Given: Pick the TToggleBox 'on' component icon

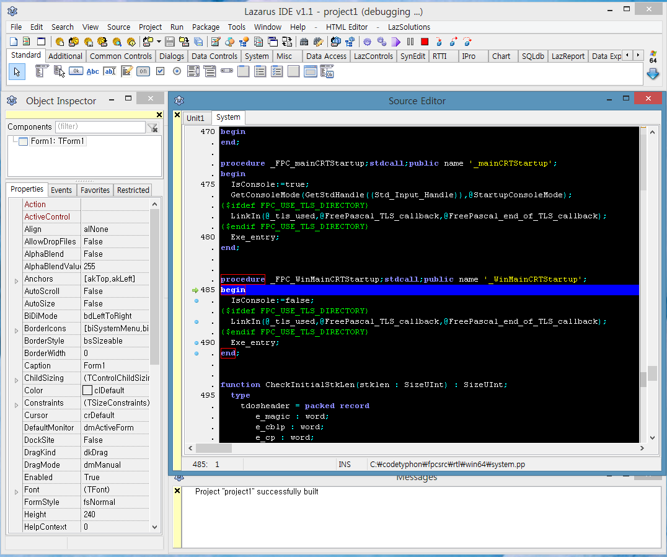Looking at the screenshot, I should [x=143, y=71].
